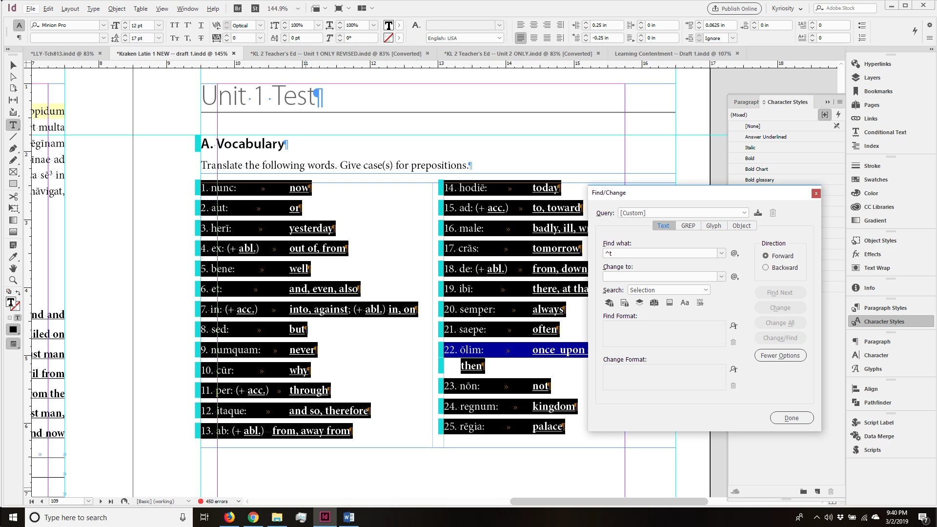Click Include Locked Layers search icon

click(609, 303)
